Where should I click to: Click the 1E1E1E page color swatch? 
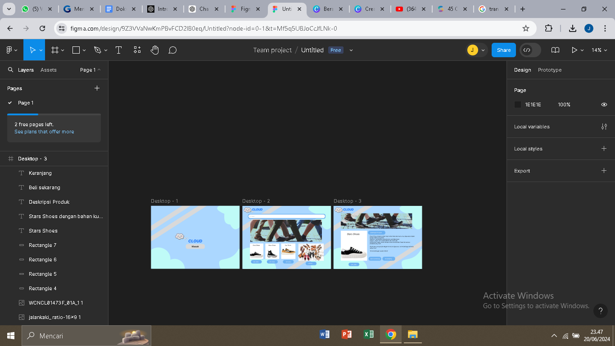[x=518, y=105]
